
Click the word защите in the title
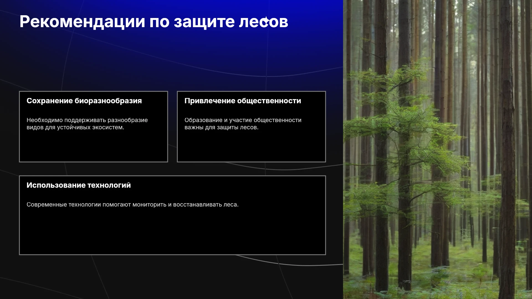(x=204, y=22)
